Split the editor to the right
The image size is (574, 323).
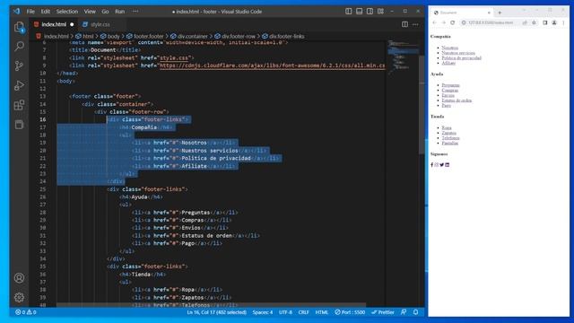coord(404,24)
